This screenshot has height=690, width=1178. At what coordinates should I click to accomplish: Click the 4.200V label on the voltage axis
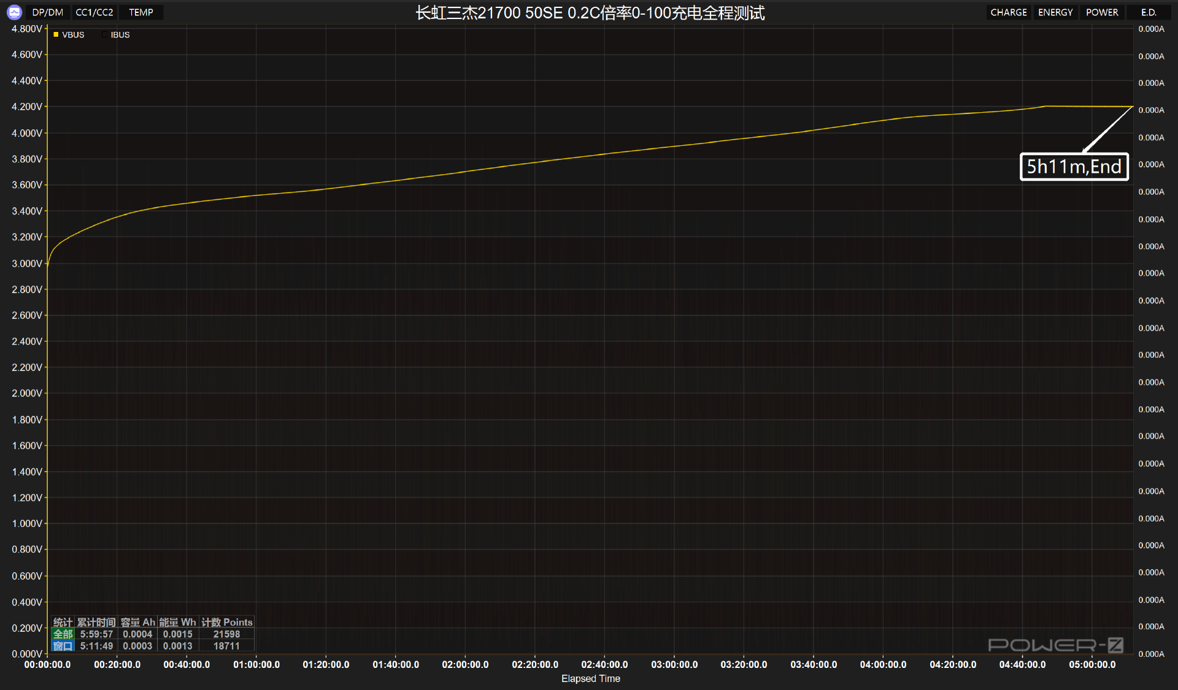(27, 107)
